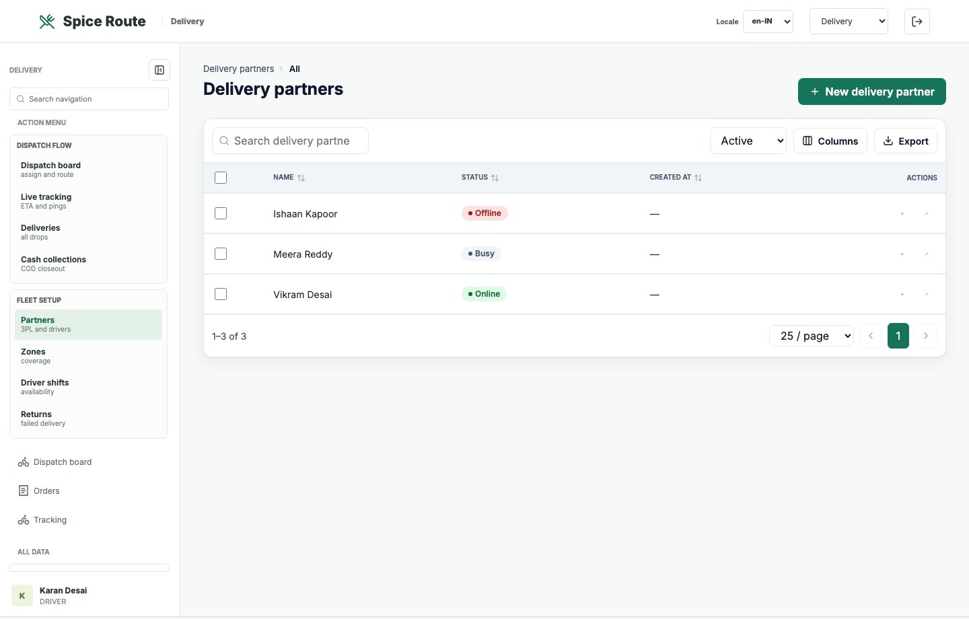Click the Dispatch board scooter icon
This screenshot has height=619, width=969.
pyautogui.click(x=24, y=462)
